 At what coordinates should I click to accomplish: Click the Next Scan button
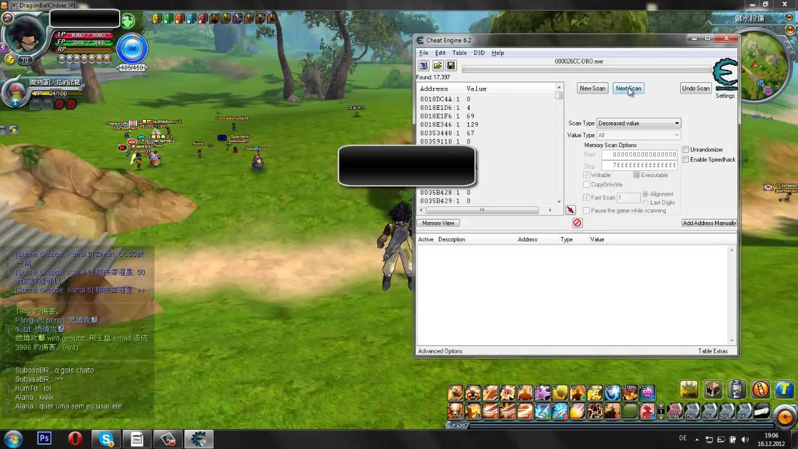[628, 89]
